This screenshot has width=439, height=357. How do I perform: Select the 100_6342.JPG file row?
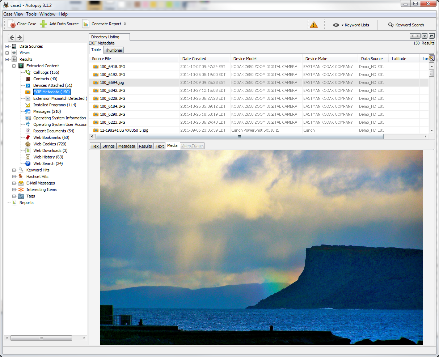pos(113,90)
